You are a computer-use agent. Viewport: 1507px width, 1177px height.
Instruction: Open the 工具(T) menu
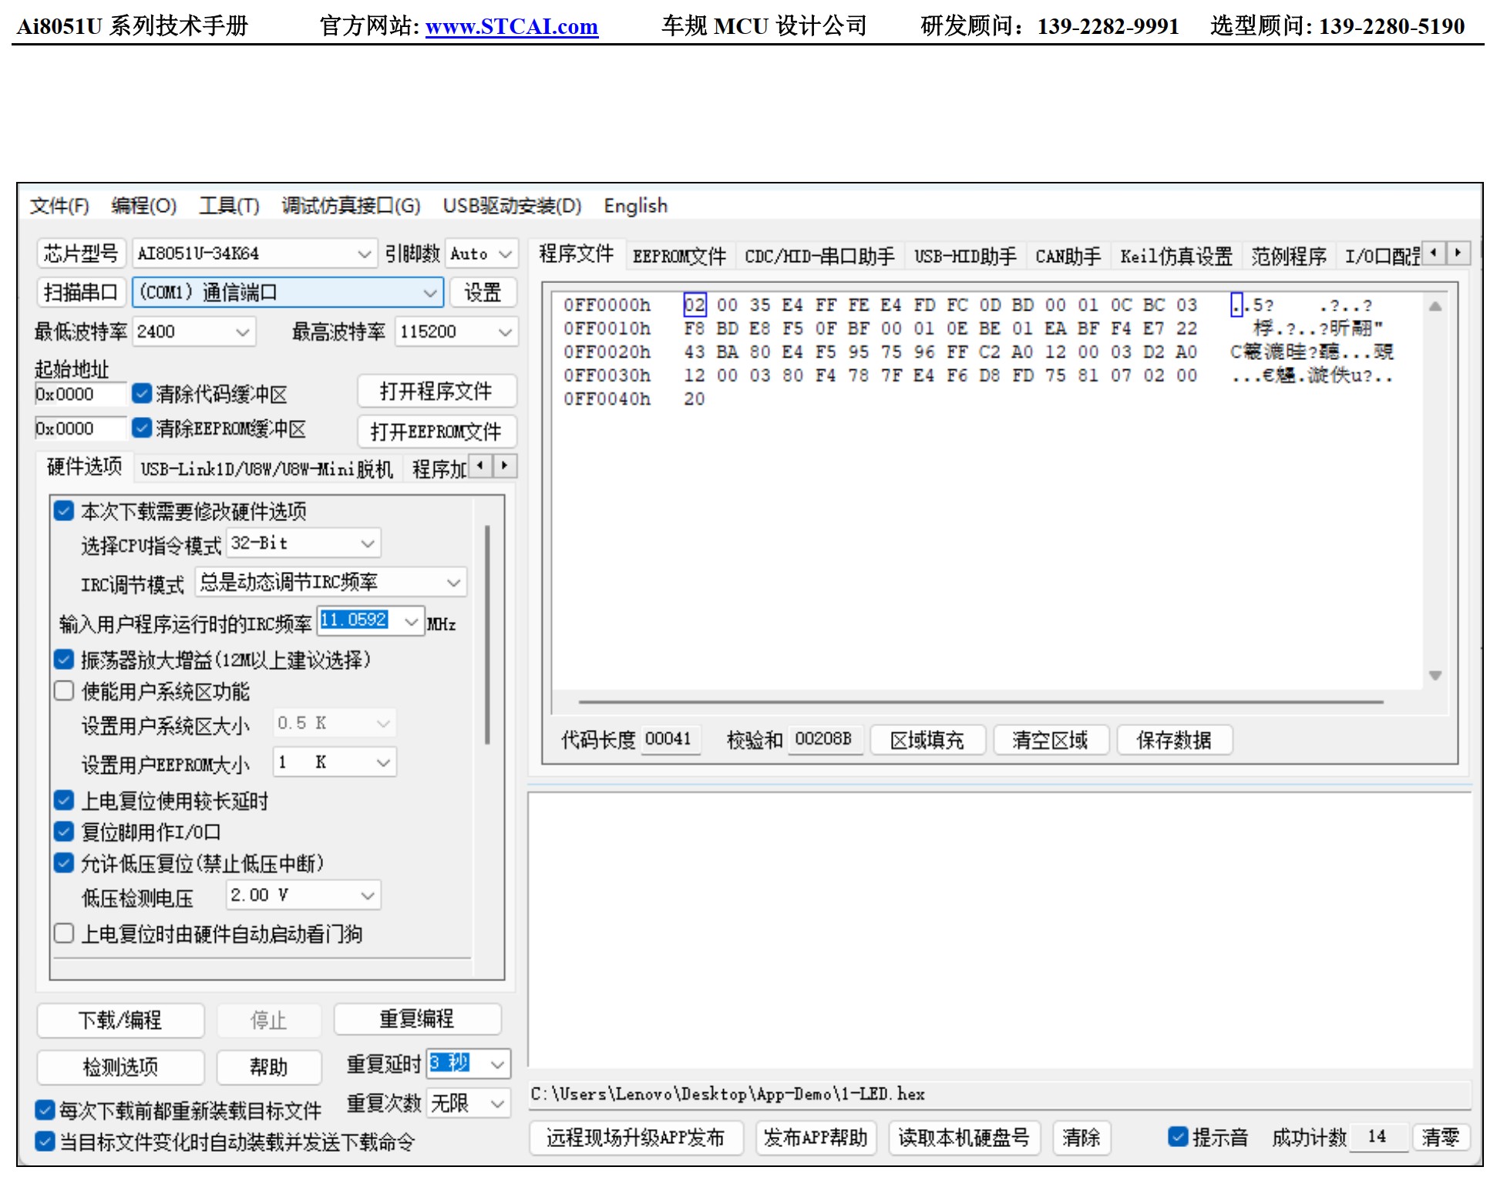(x=229, y=206)
